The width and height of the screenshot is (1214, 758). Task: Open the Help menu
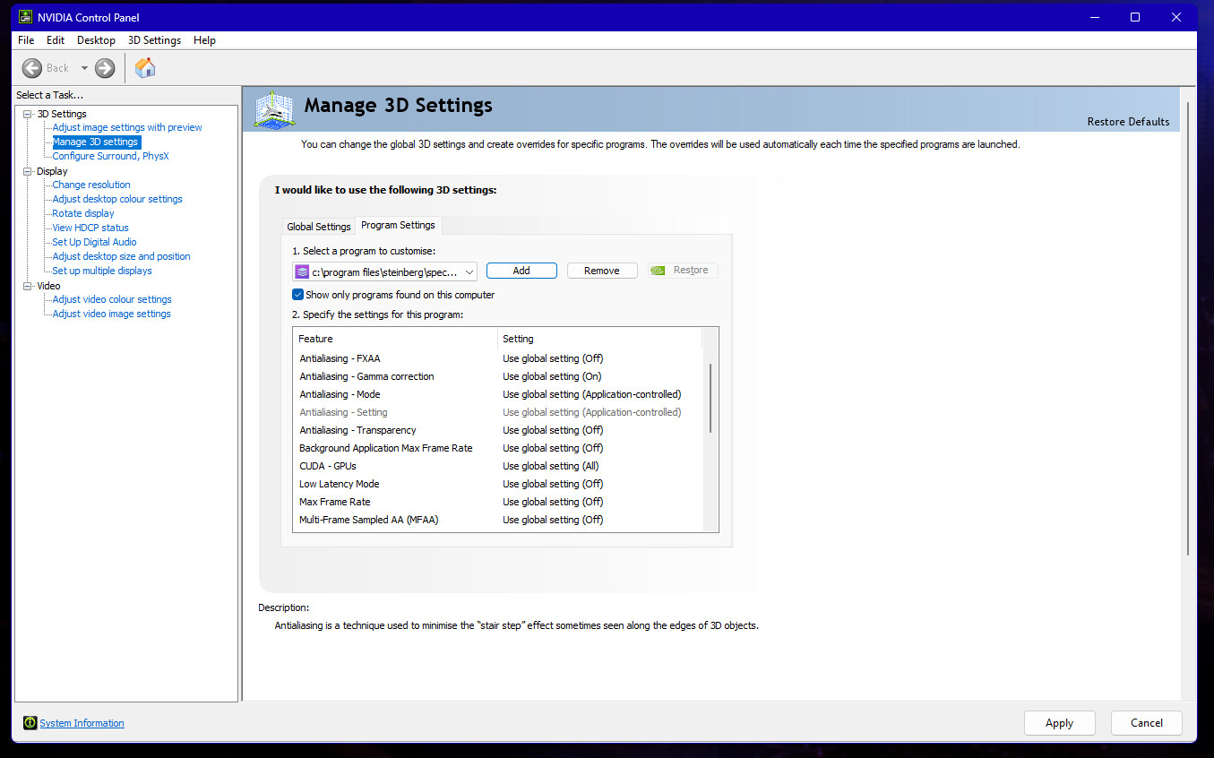point(204,40)
